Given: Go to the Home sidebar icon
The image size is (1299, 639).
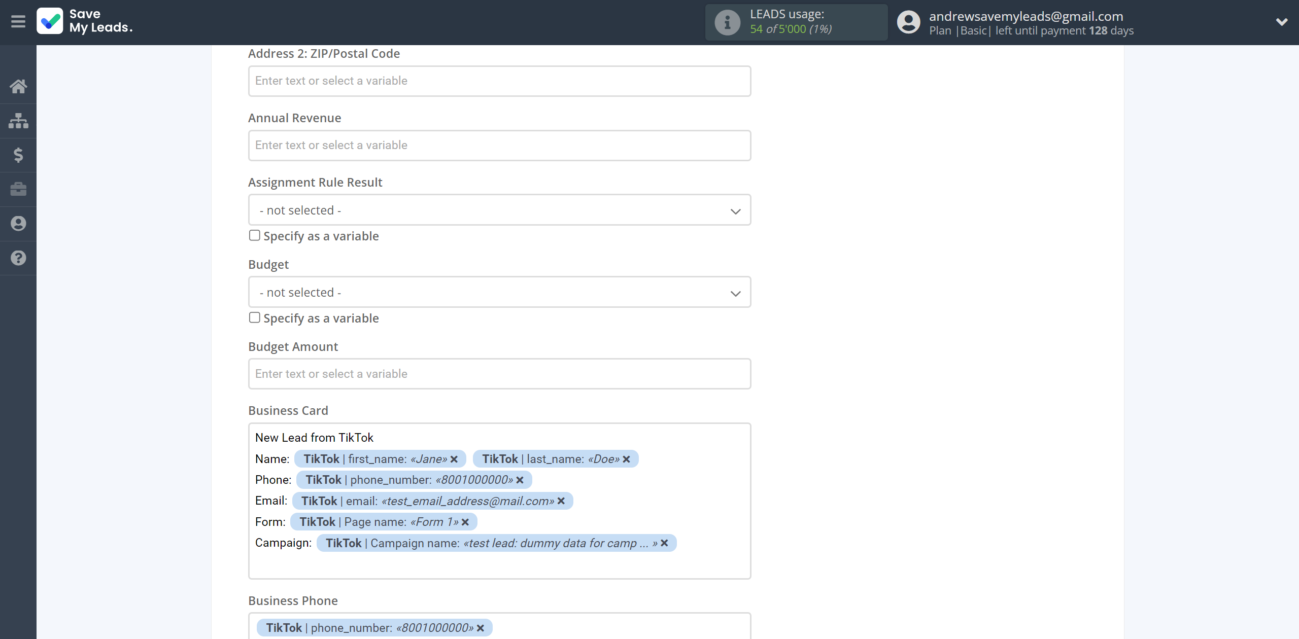Looking at the screenshot, I should [x=18, y=86].
